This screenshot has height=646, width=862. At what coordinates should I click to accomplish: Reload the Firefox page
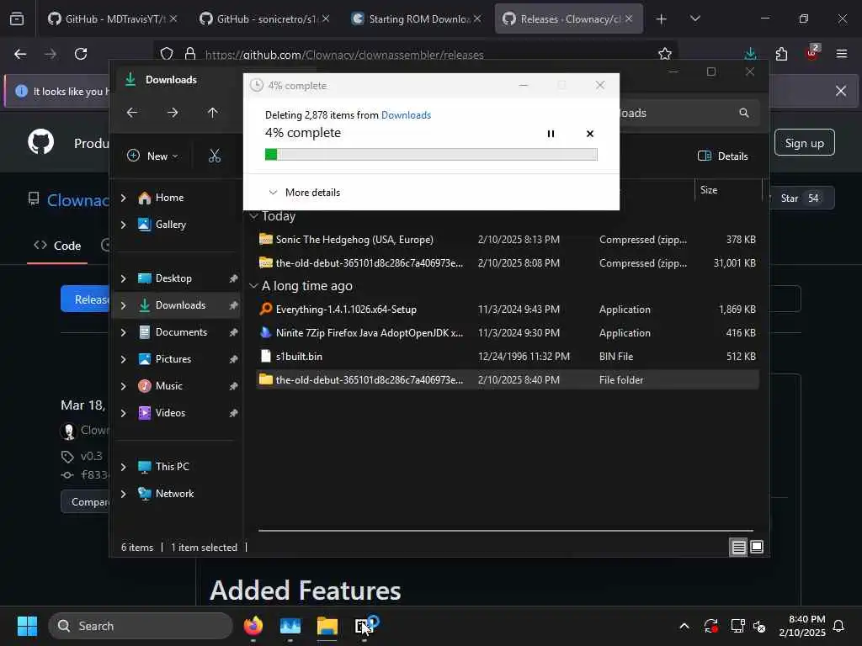pyautogui.click(x=81, y=54)
